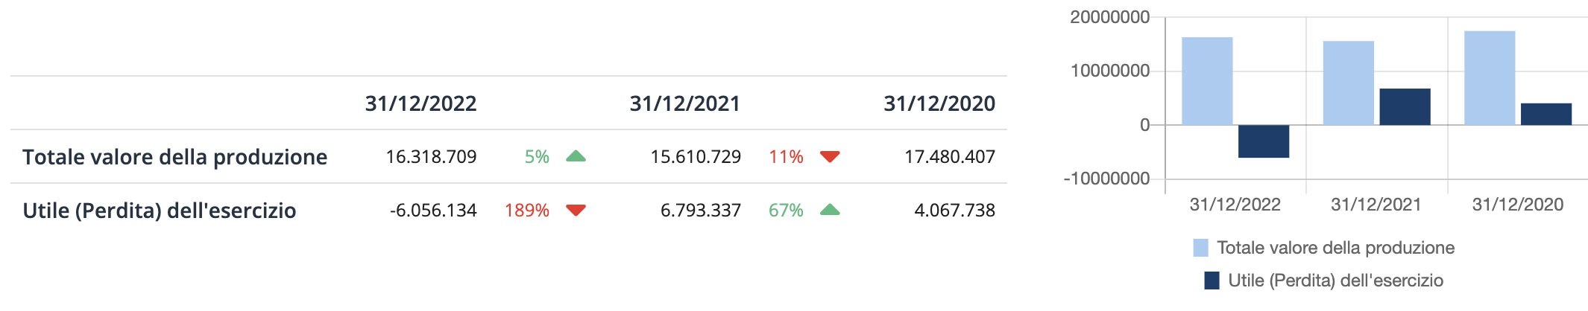Click green up arrow beside 5%
1588x311 pixels.
click(576, 156)
